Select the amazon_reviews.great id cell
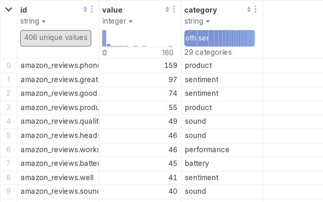The width and height of the screenshot is (323, 202). pyautogui.click(x=58, y=79)
